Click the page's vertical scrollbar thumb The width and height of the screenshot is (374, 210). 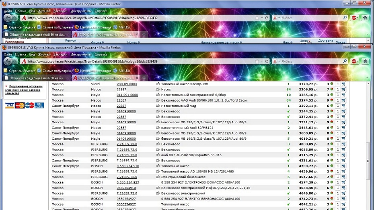(x=368, y=161)
